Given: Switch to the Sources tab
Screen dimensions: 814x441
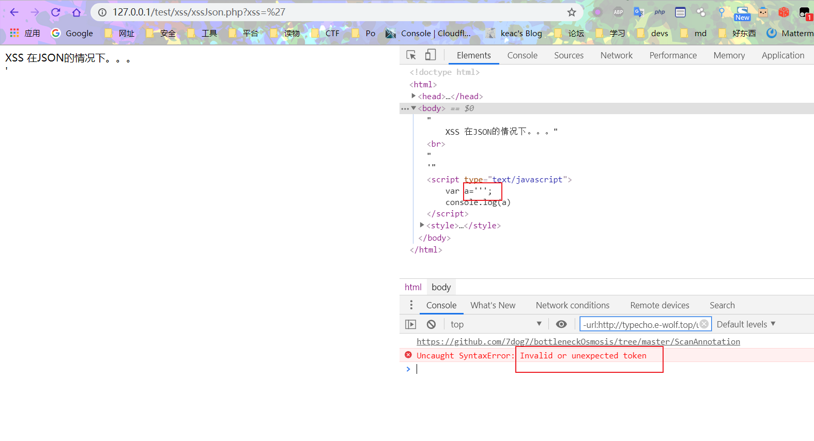Looking at the screenshot, I should point(569,55).
